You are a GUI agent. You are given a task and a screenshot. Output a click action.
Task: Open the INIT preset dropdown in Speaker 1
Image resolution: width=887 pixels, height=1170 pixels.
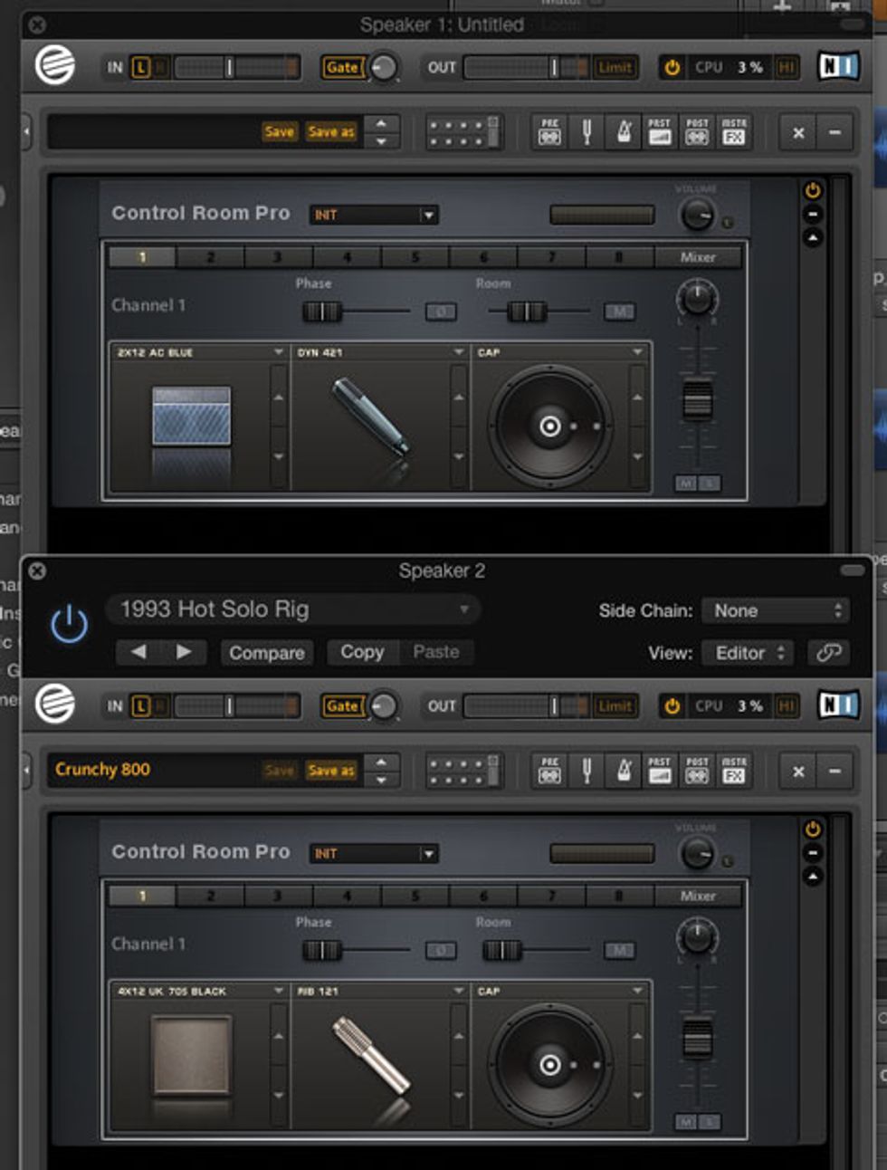coord(374,215)
